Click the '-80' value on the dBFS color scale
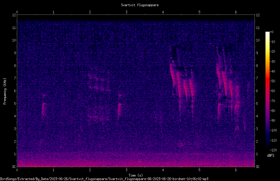Image resolution: width=280 pixels, height=181 pixels. (272, 111)
